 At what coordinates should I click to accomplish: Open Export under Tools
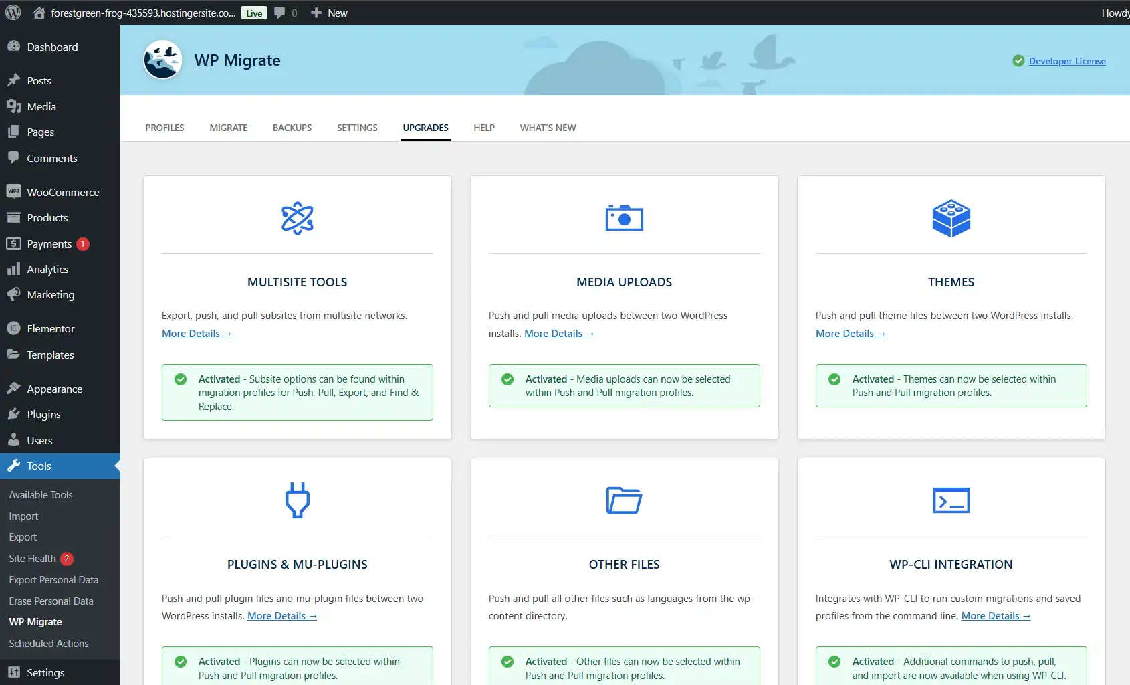[x=23, y=537]
